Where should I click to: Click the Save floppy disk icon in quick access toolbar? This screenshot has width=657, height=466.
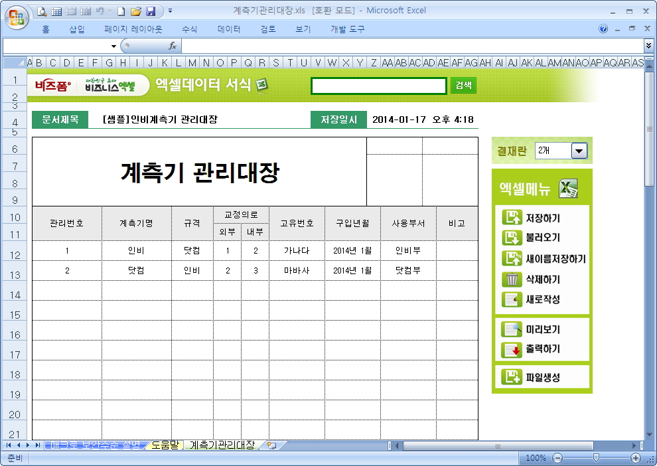[x=151, y=11]
